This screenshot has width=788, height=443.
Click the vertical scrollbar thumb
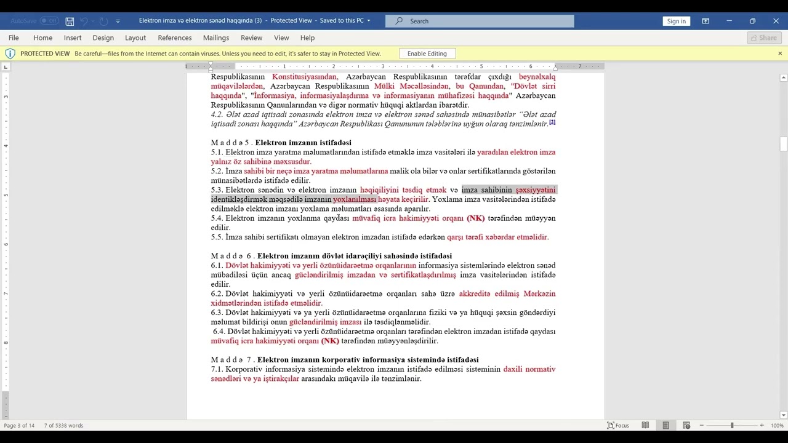[x=784, y=144]
